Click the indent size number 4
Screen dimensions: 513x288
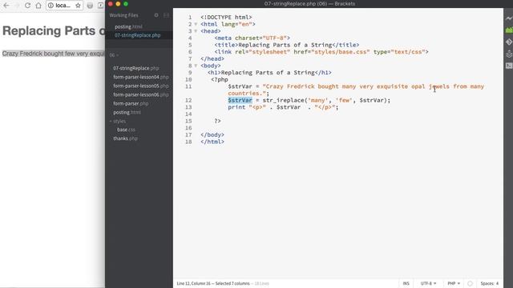click(497, 283)
